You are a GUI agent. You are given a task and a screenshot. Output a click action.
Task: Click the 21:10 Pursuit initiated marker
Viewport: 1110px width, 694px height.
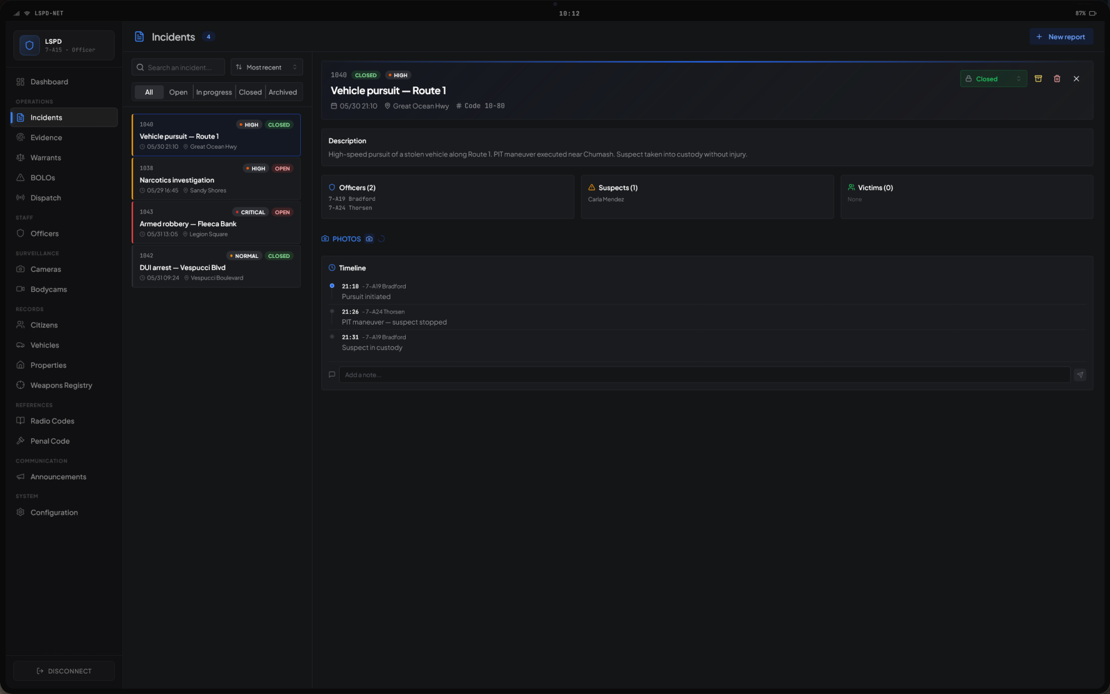pos(332,286)
